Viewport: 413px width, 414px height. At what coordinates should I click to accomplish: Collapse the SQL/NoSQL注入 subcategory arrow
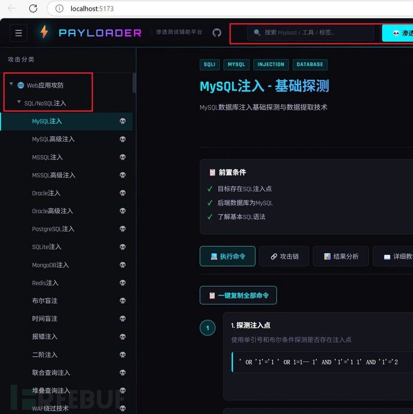coord(19,102)
